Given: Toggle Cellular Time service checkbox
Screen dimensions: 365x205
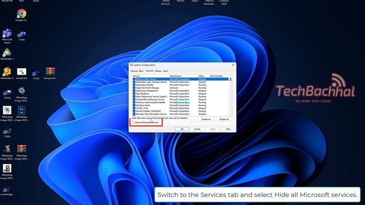Looking at the screenshot, I should click(x=134, y=108).
